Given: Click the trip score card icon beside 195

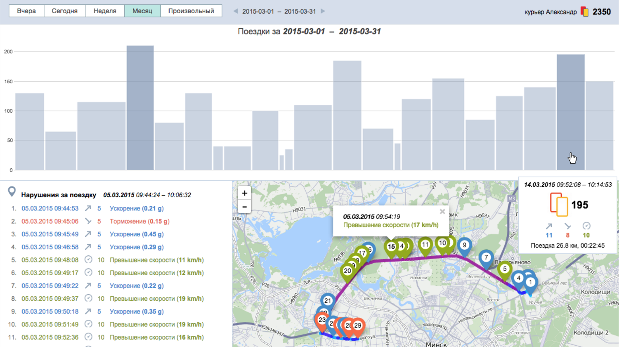Looking at the screenshot, I should [559, 205].
